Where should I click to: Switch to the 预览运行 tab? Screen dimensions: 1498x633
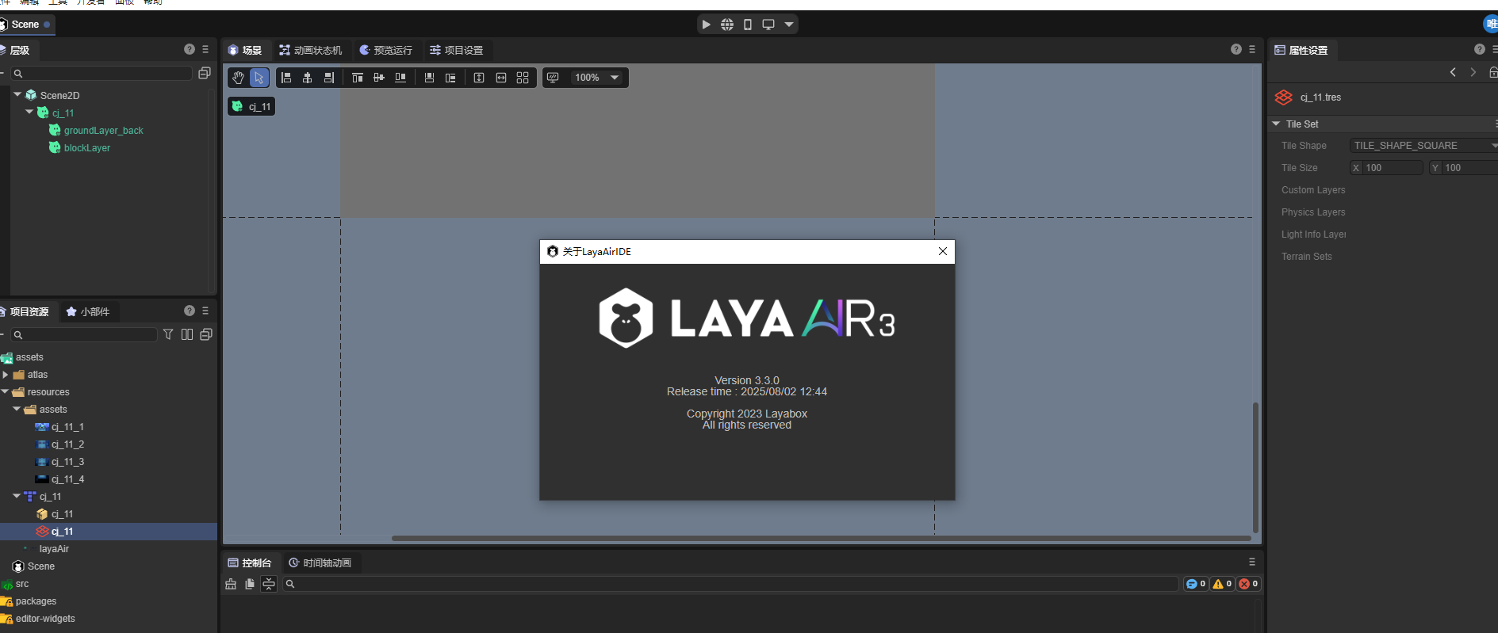point(386,50)
